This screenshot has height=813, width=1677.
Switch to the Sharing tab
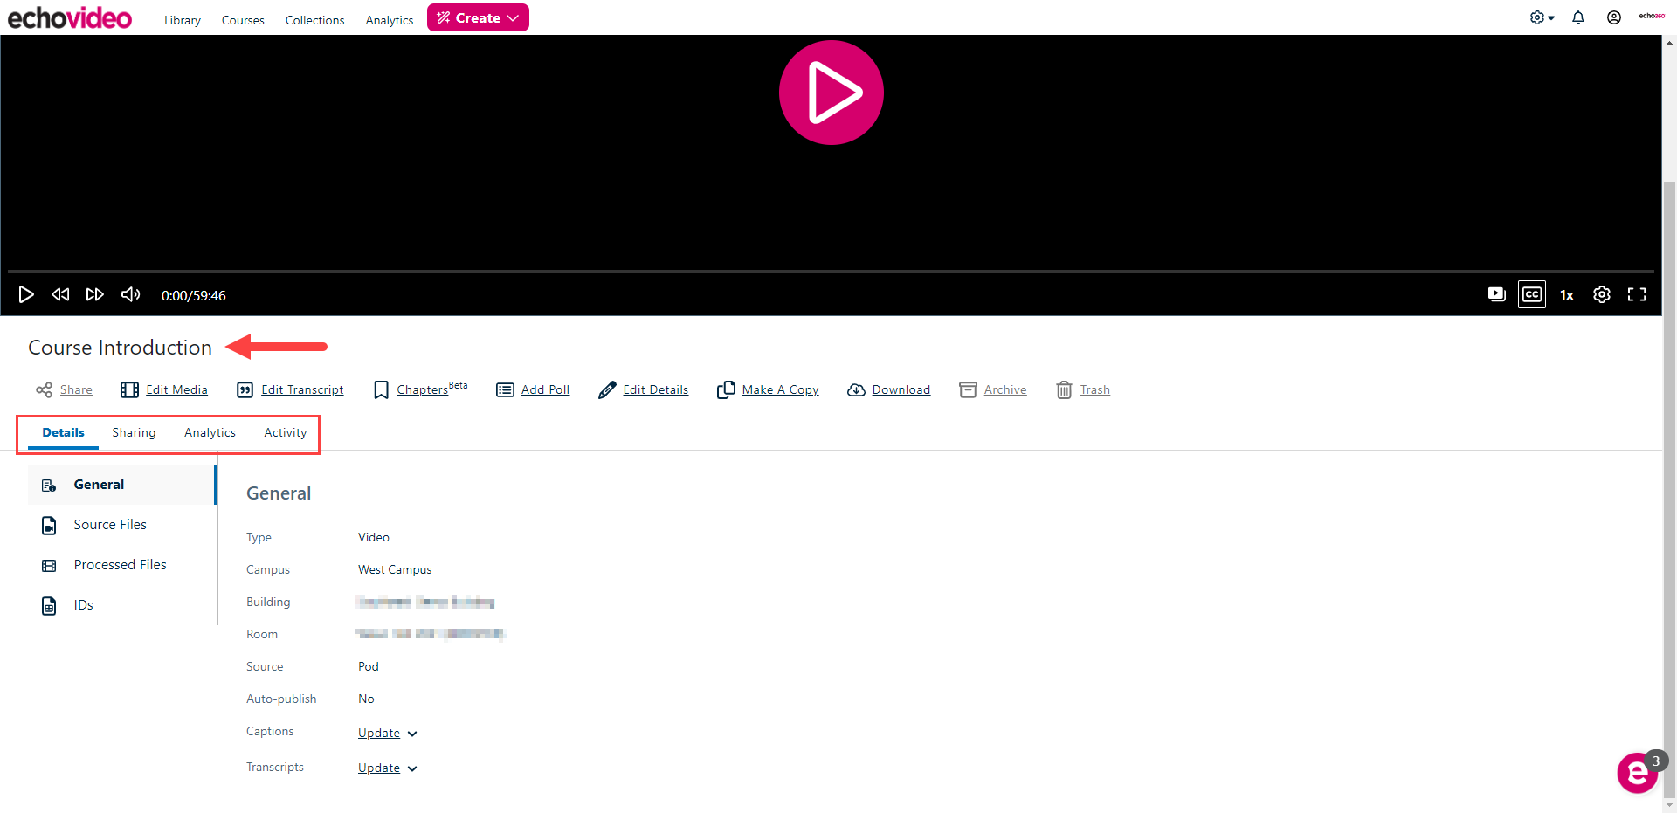(x=134, y=432)
